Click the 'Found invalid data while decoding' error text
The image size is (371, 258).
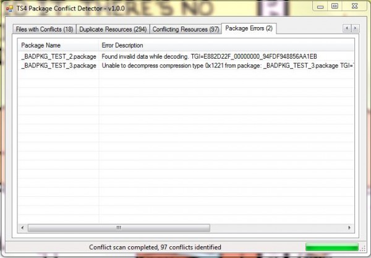(209, 56)
